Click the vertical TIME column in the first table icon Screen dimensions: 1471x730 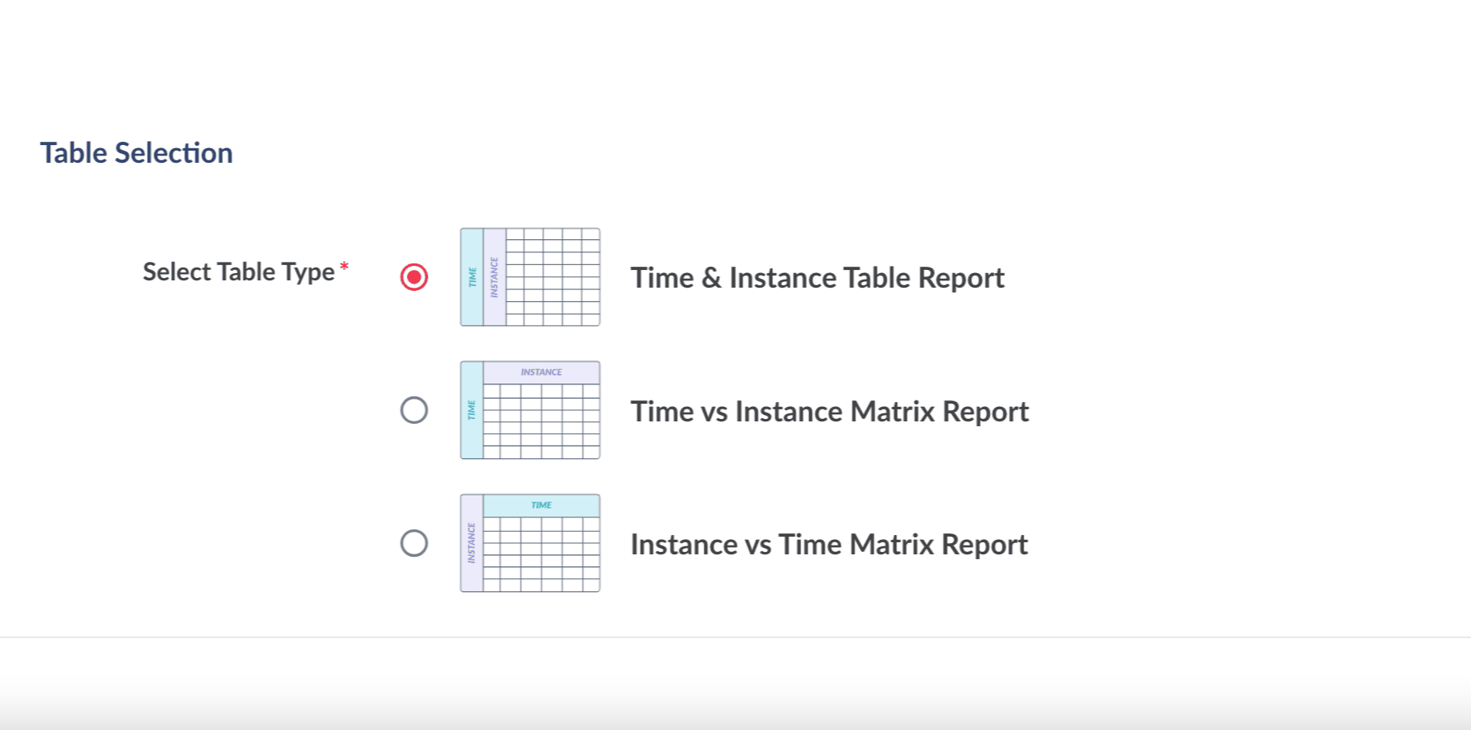(472, 277)
